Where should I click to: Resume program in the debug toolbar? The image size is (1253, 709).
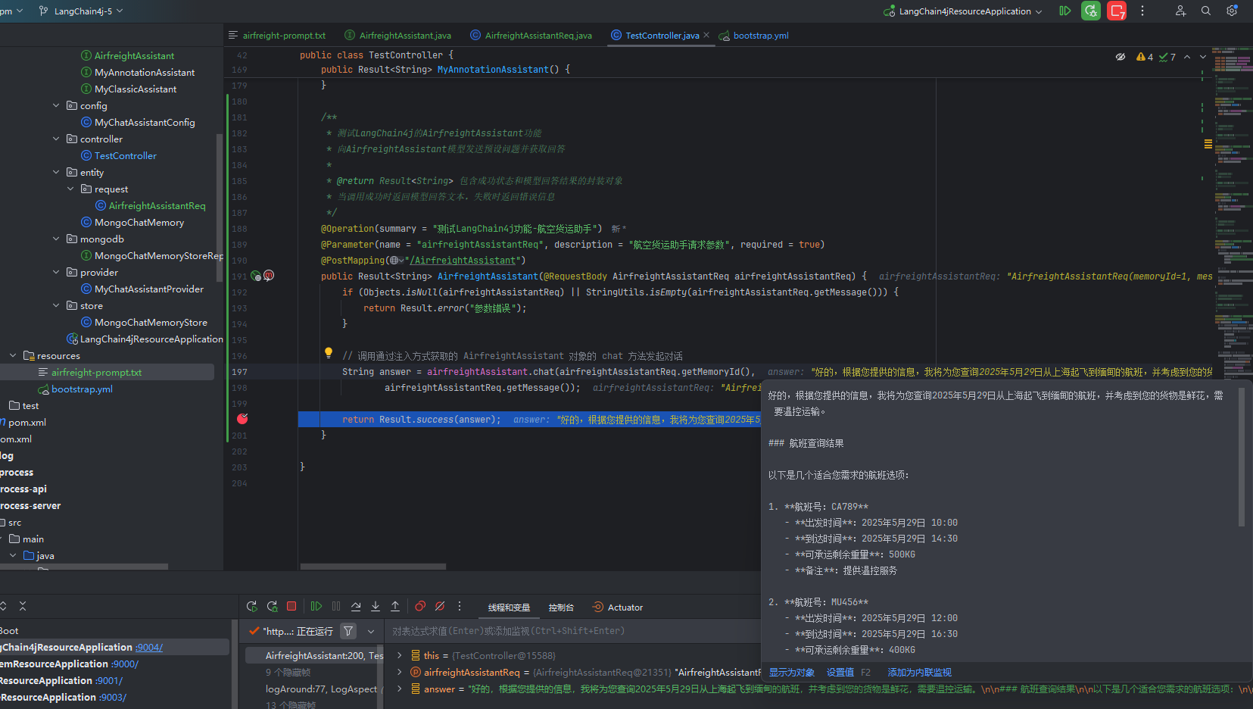click(316, 606)
